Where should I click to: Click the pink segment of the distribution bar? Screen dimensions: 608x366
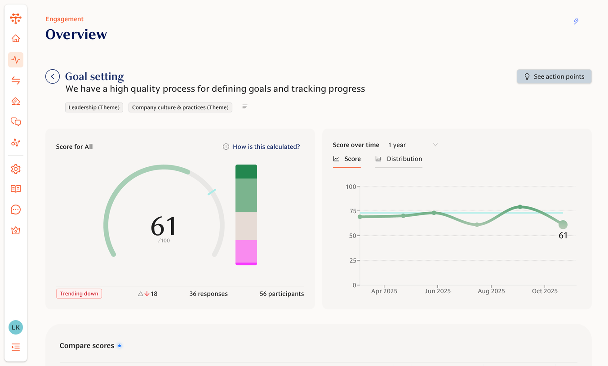(246, 253)
